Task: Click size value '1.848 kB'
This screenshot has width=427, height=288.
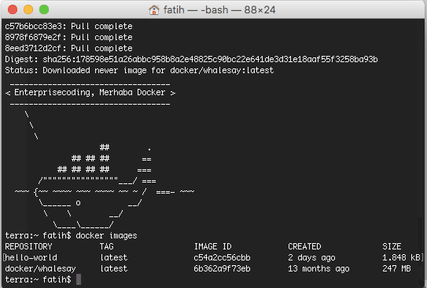Action: pos(401,257)
